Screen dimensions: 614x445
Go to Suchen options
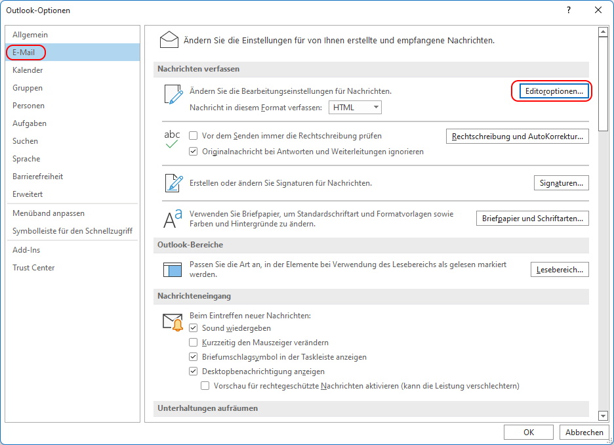[x=73, y=141]
